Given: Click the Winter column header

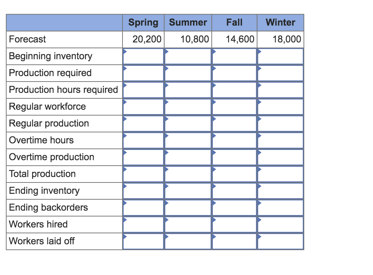Looking at the screenshot, I should click(280, 23).
